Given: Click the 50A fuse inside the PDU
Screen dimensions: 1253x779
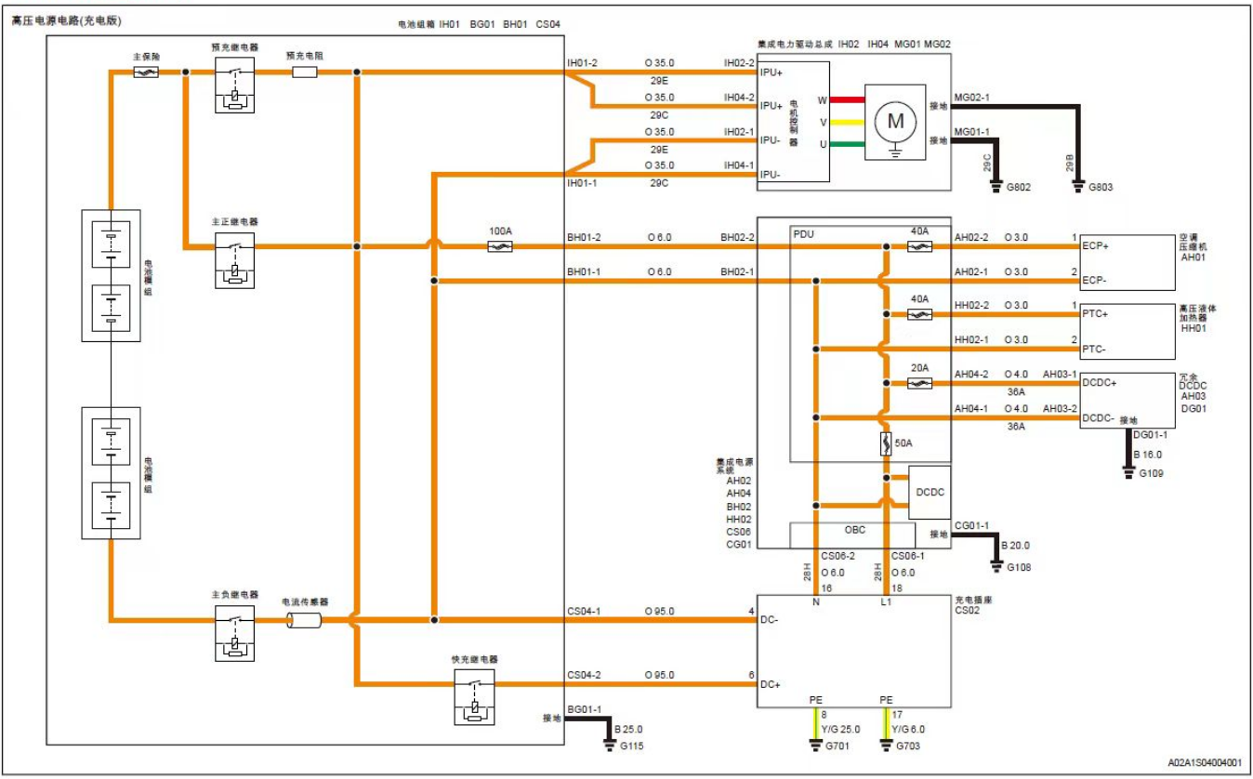Looking at the screenshot, I should click(x=886, y=444).
